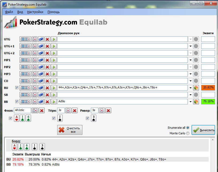Expand the UTG range dropdown
The height and width of the screenshot is (172, 218).
(190, 39)
